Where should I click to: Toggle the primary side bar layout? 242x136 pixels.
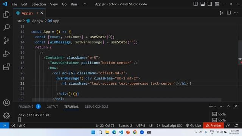click(195, 4)
